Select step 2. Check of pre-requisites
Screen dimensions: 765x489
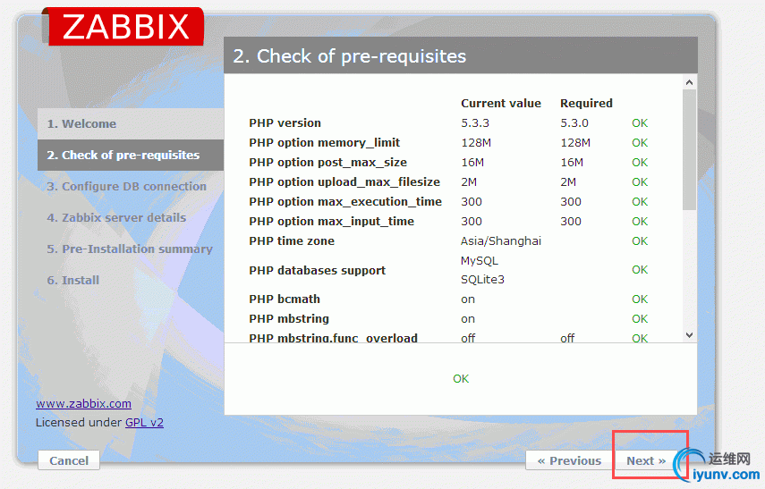click(x=131, y=155)
